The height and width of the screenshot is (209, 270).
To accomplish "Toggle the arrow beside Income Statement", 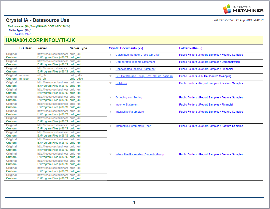I will click(110, 105).
